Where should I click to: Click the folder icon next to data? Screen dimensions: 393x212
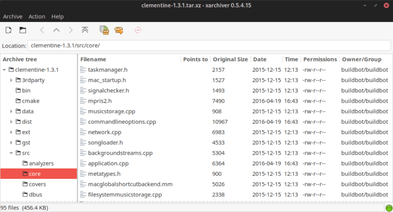(x=18, y=111)
